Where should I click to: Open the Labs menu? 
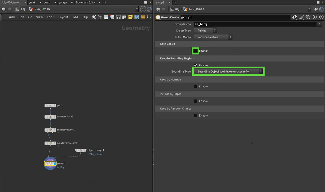(x=75, y=17)
